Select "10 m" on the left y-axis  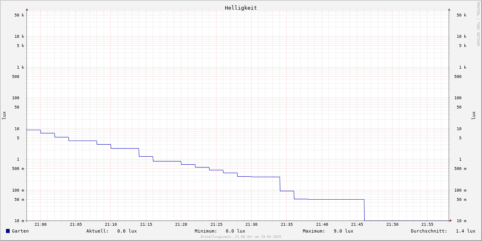19,221
